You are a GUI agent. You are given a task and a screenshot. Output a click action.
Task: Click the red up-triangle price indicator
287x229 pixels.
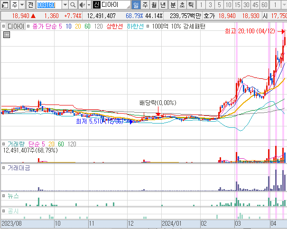[x=33, y=16]
